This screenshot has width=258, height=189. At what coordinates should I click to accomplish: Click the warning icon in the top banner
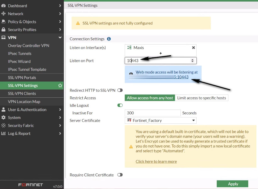click(x=78, y=23)
